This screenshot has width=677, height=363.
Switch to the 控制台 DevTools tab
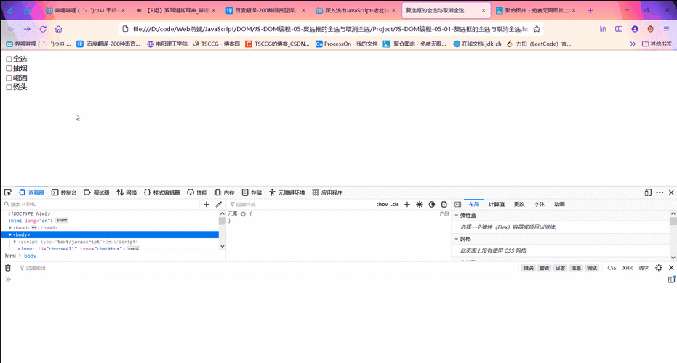64,192
